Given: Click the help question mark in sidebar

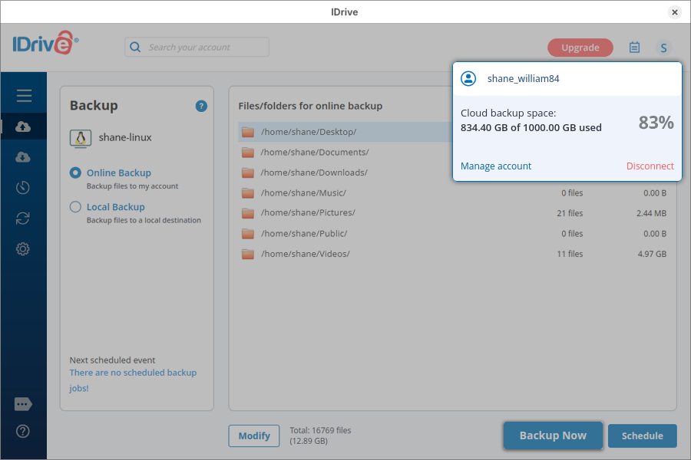Looking at the screenshot, I should click(23, 431).
